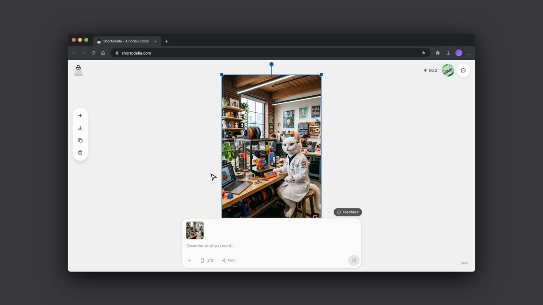The width and height of the screenshot is (543, 305).
Task: Duplicate the image with the copy icon
Action: point(80,140)
